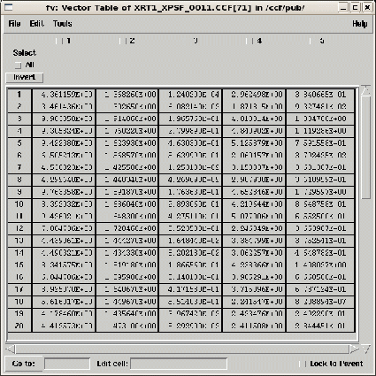Enable the Lock to Parent checkbox
Viewport: 376px width, 376px height.
[x=303, y=364]
